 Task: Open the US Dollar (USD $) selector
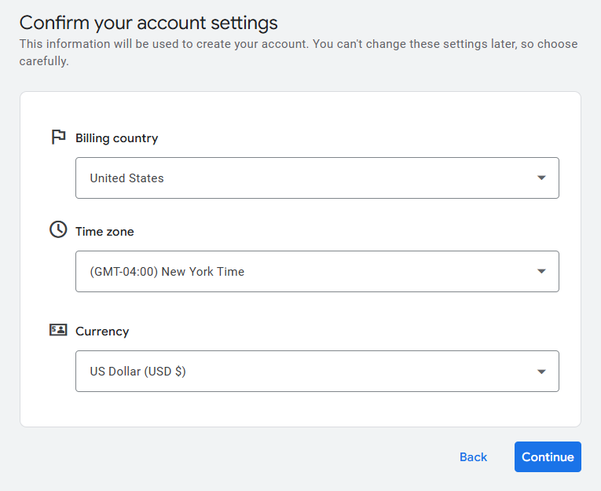tap(299, 372)
